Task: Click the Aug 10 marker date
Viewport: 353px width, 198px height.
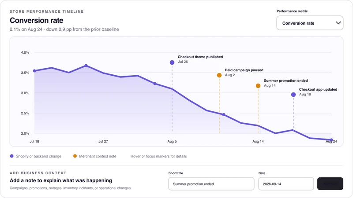Action: point(305,94)
